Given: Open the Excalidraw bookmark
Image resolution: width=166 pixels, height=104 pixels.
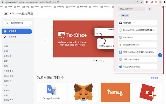Looking at the screenshot, I should 137,37.
